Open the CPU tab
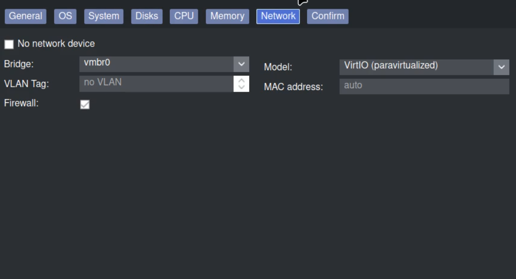 184,16
